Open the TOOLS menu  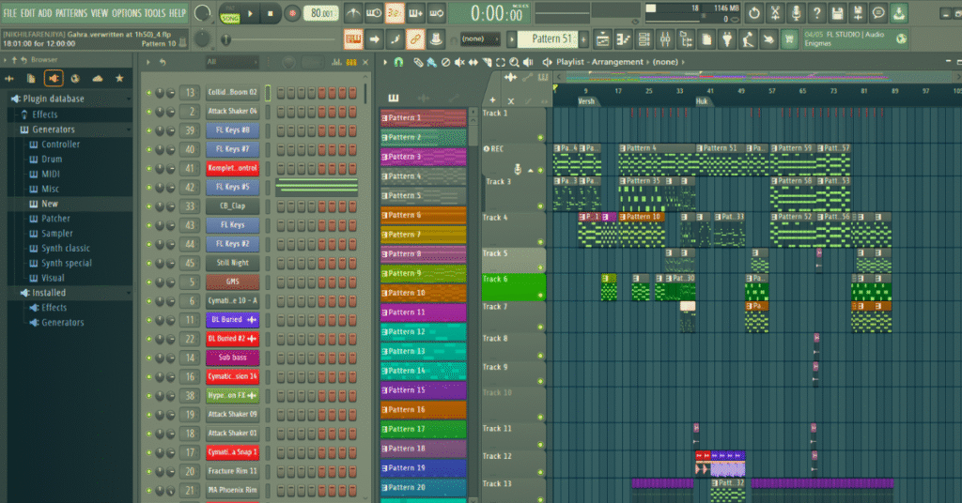coord(155,13)
